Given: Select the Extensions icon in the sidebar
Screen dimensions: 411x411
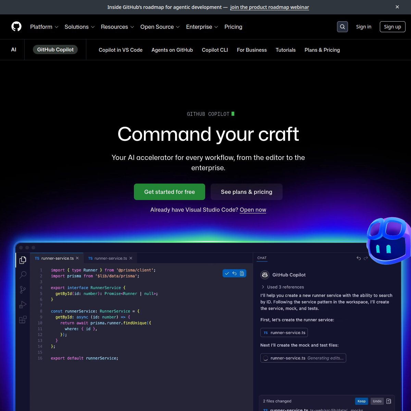Looking at the screenshot, I should 23,320.
